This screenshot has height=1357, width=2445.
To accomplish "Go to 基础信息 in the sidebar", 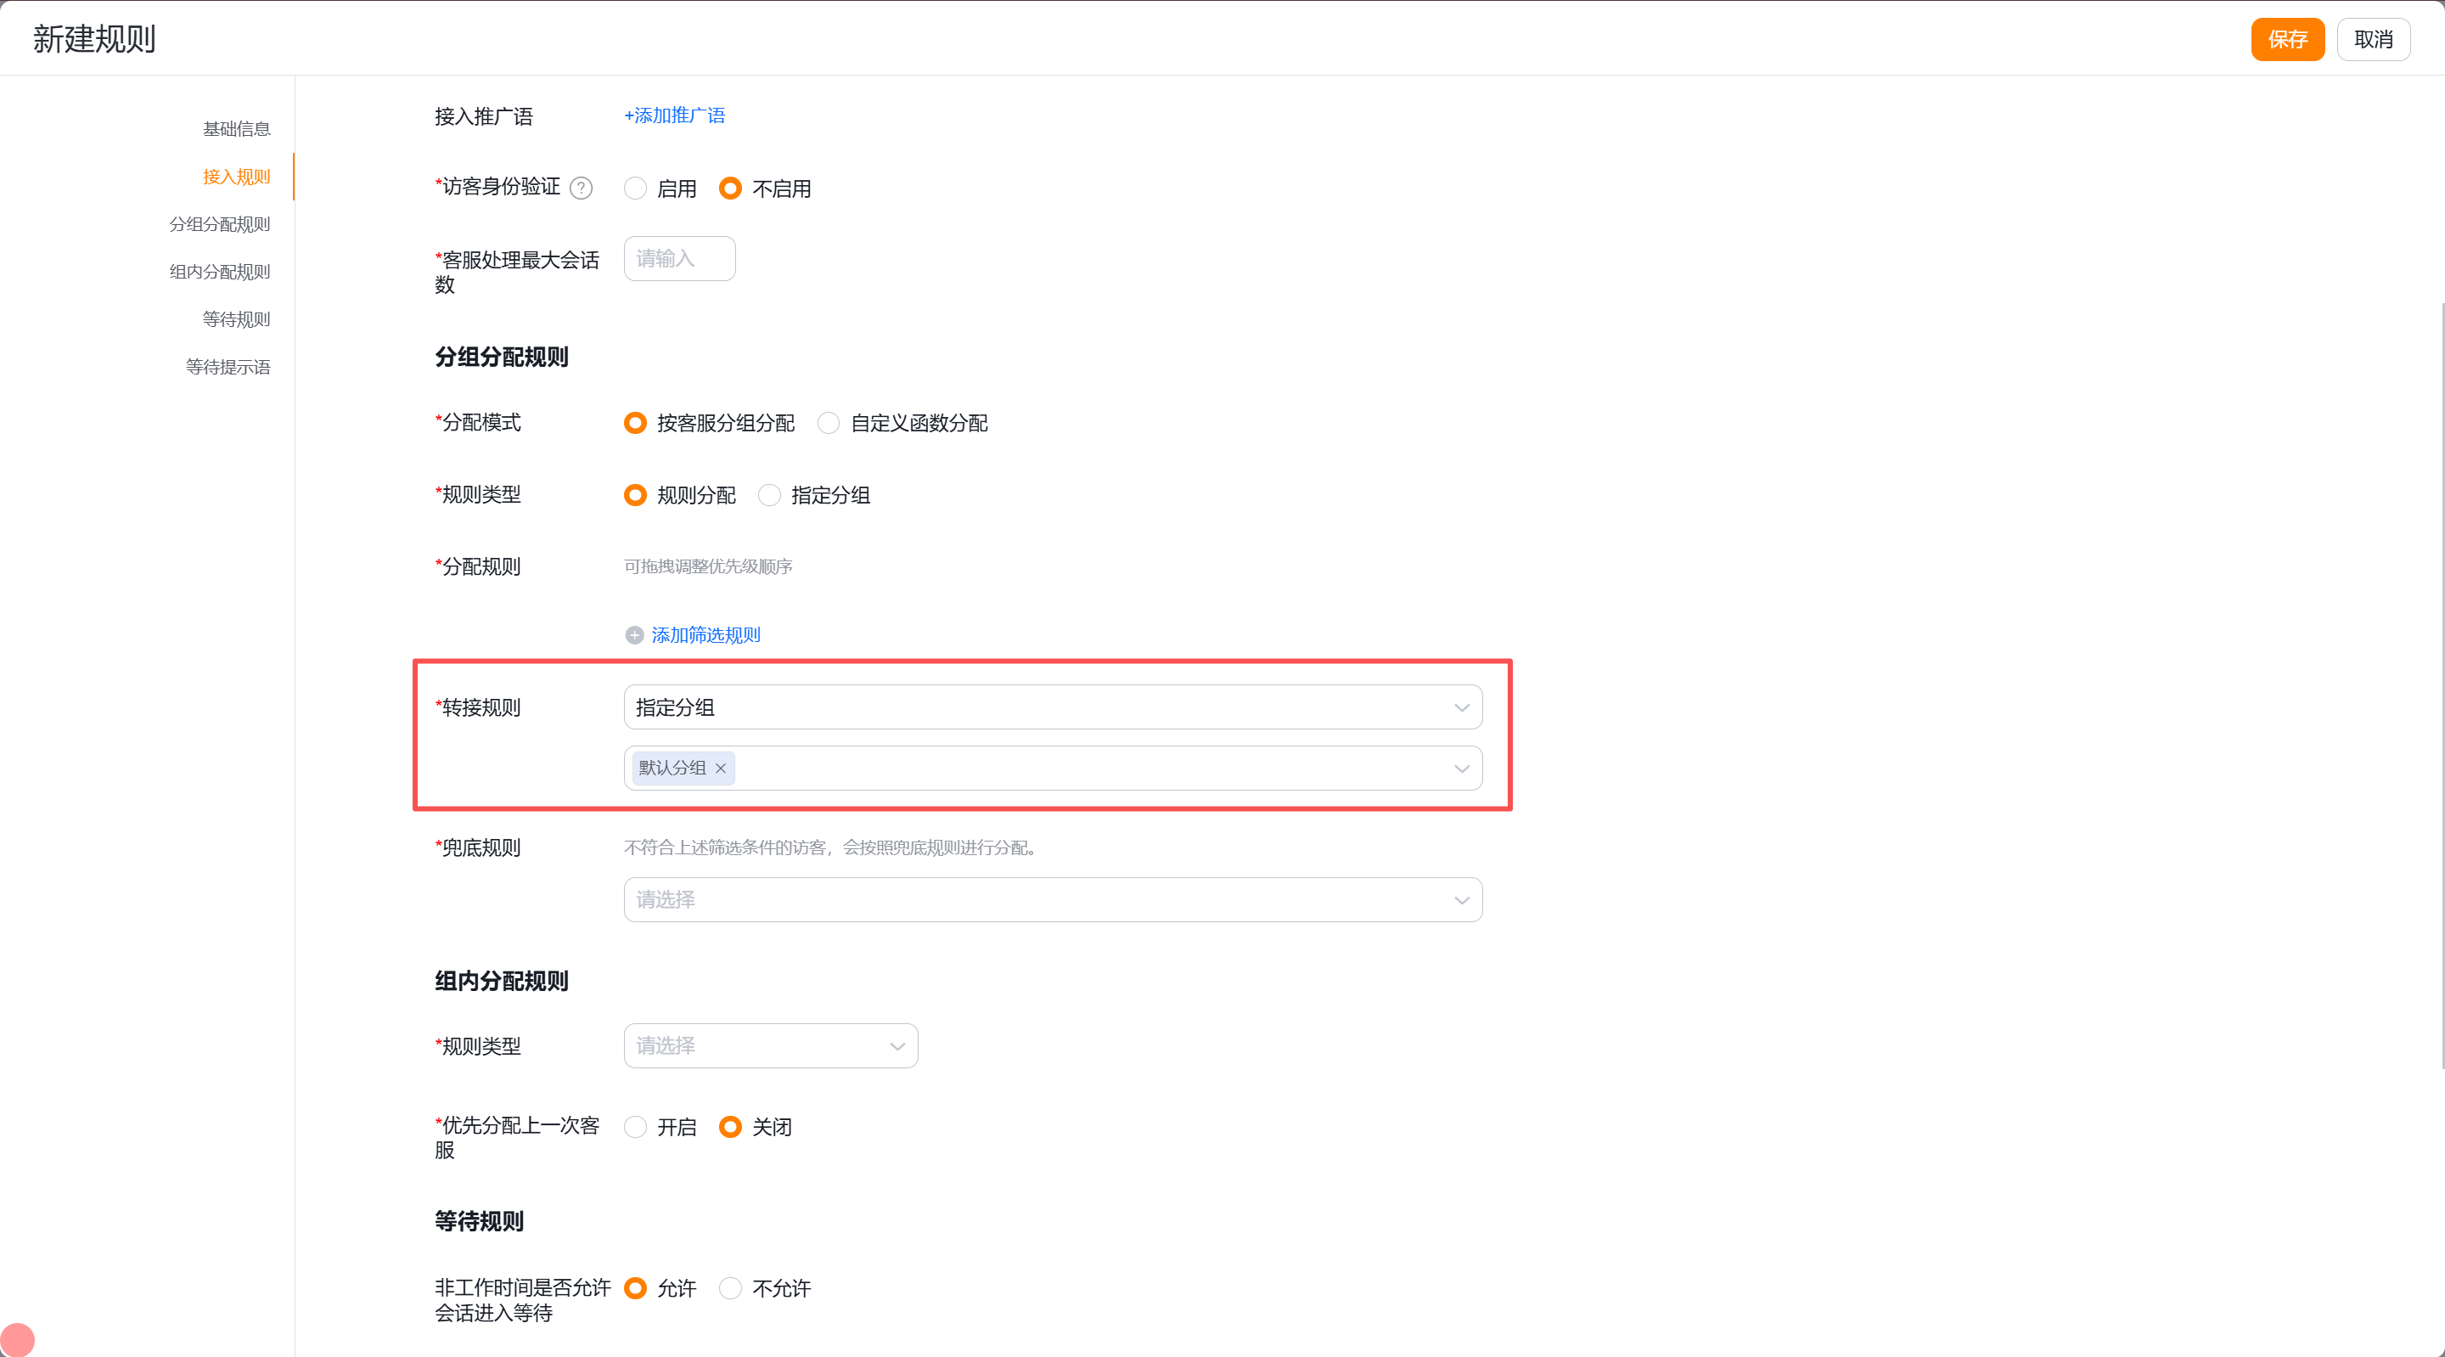I will [236, 129].
